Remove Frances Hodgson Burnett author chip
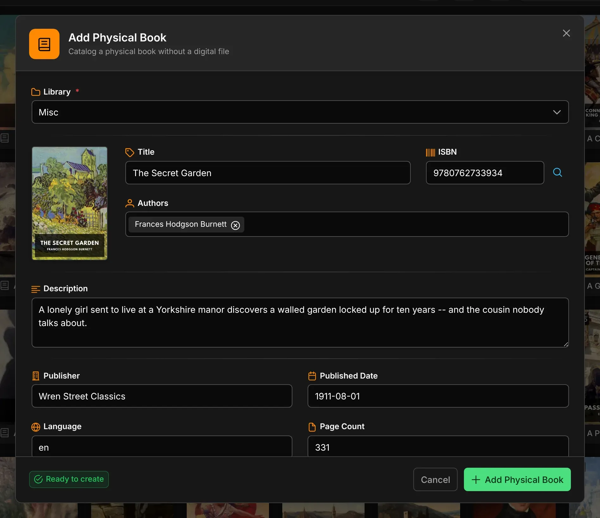600x518 pixels. (235, 225)
